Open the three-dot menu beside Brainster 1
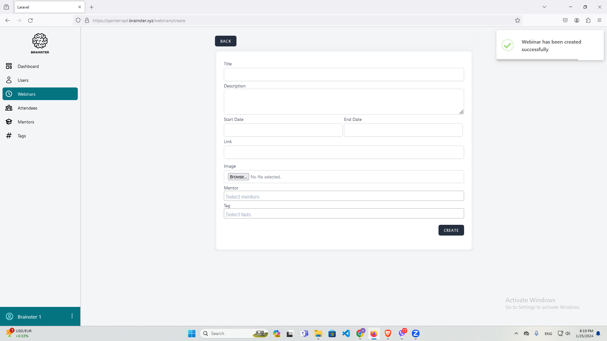The width and height of the screenshot is (607, 341). point(72,316)
